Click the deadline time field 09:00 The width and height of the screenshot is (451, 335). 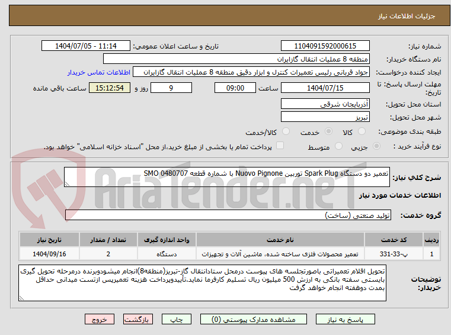pyautogui.click(x=235, y=88)
